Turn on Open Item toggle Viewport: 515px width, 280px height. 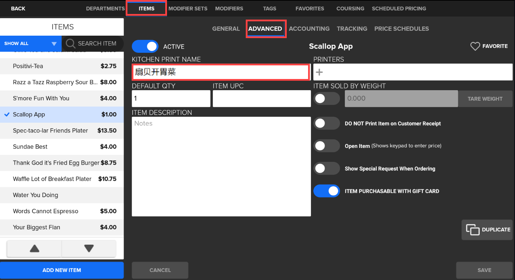326,146
